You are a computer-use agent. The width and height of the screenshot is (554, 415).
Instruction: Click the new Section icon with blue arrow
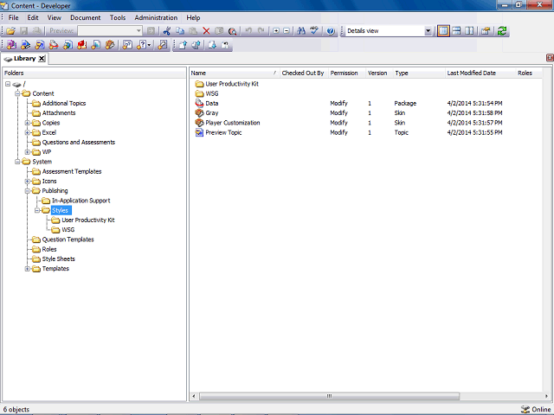coord(25,45)
